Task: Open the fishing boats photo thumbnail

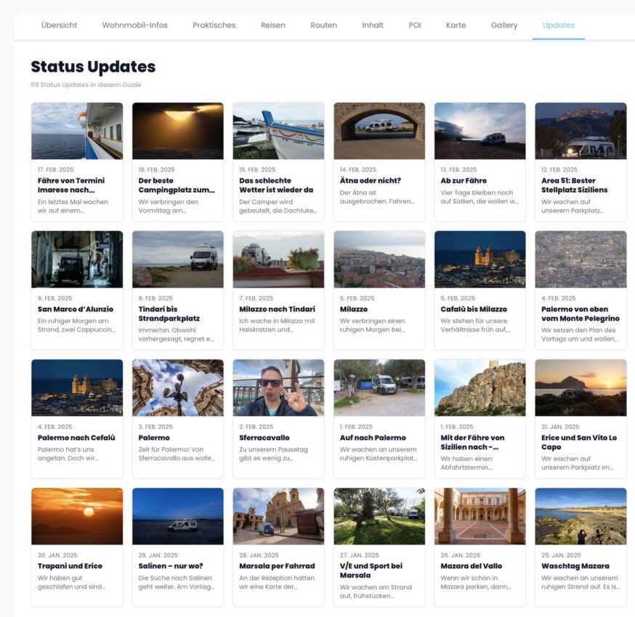Action: (278, 131)
